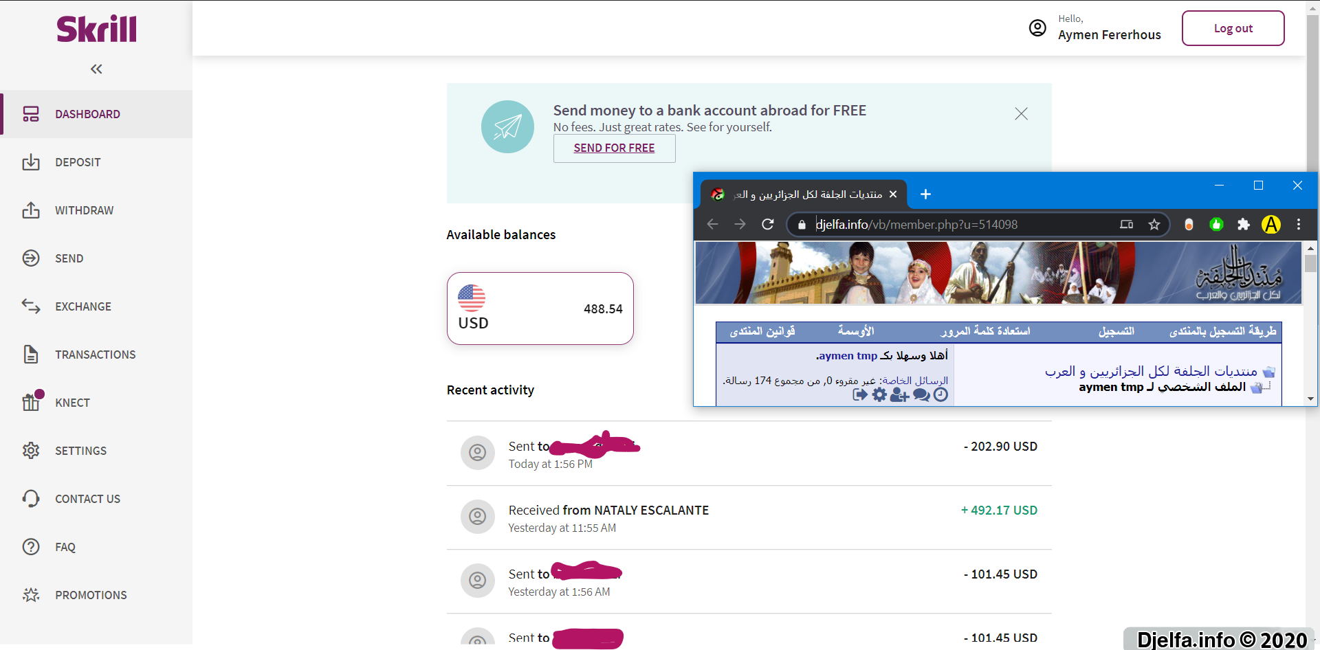1320x650 pixels.
Task: Click browser forward arrow in djelfa window
Action: tap(740, 224)
